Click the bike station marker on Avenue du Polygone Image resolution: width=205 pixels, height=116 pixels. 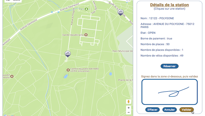(68, 53)
